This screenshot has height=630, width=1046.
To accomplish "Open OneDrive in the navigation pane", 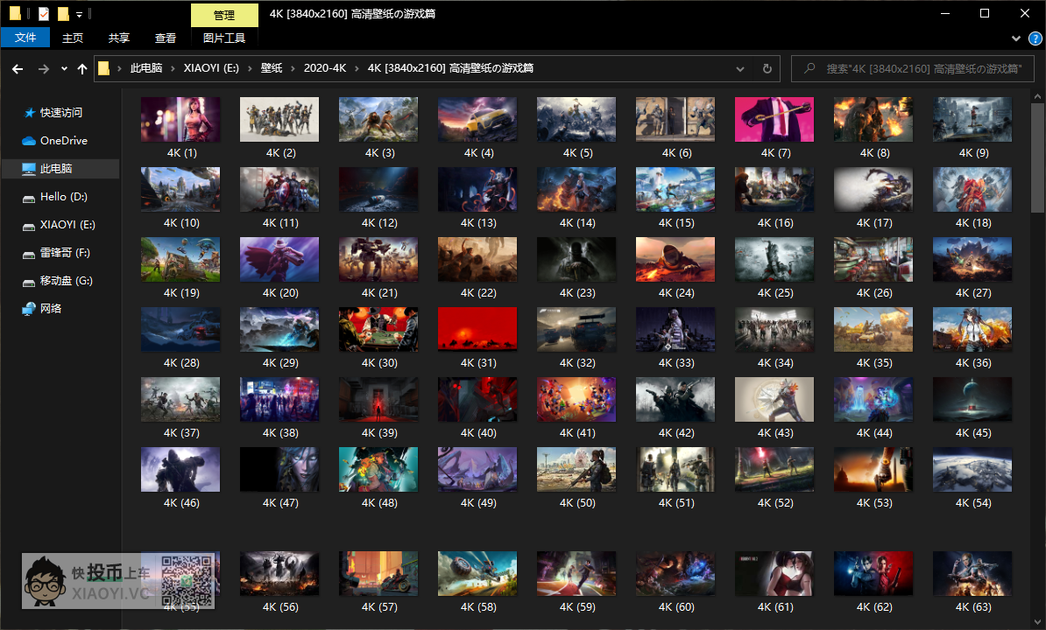I will point(63,141).
